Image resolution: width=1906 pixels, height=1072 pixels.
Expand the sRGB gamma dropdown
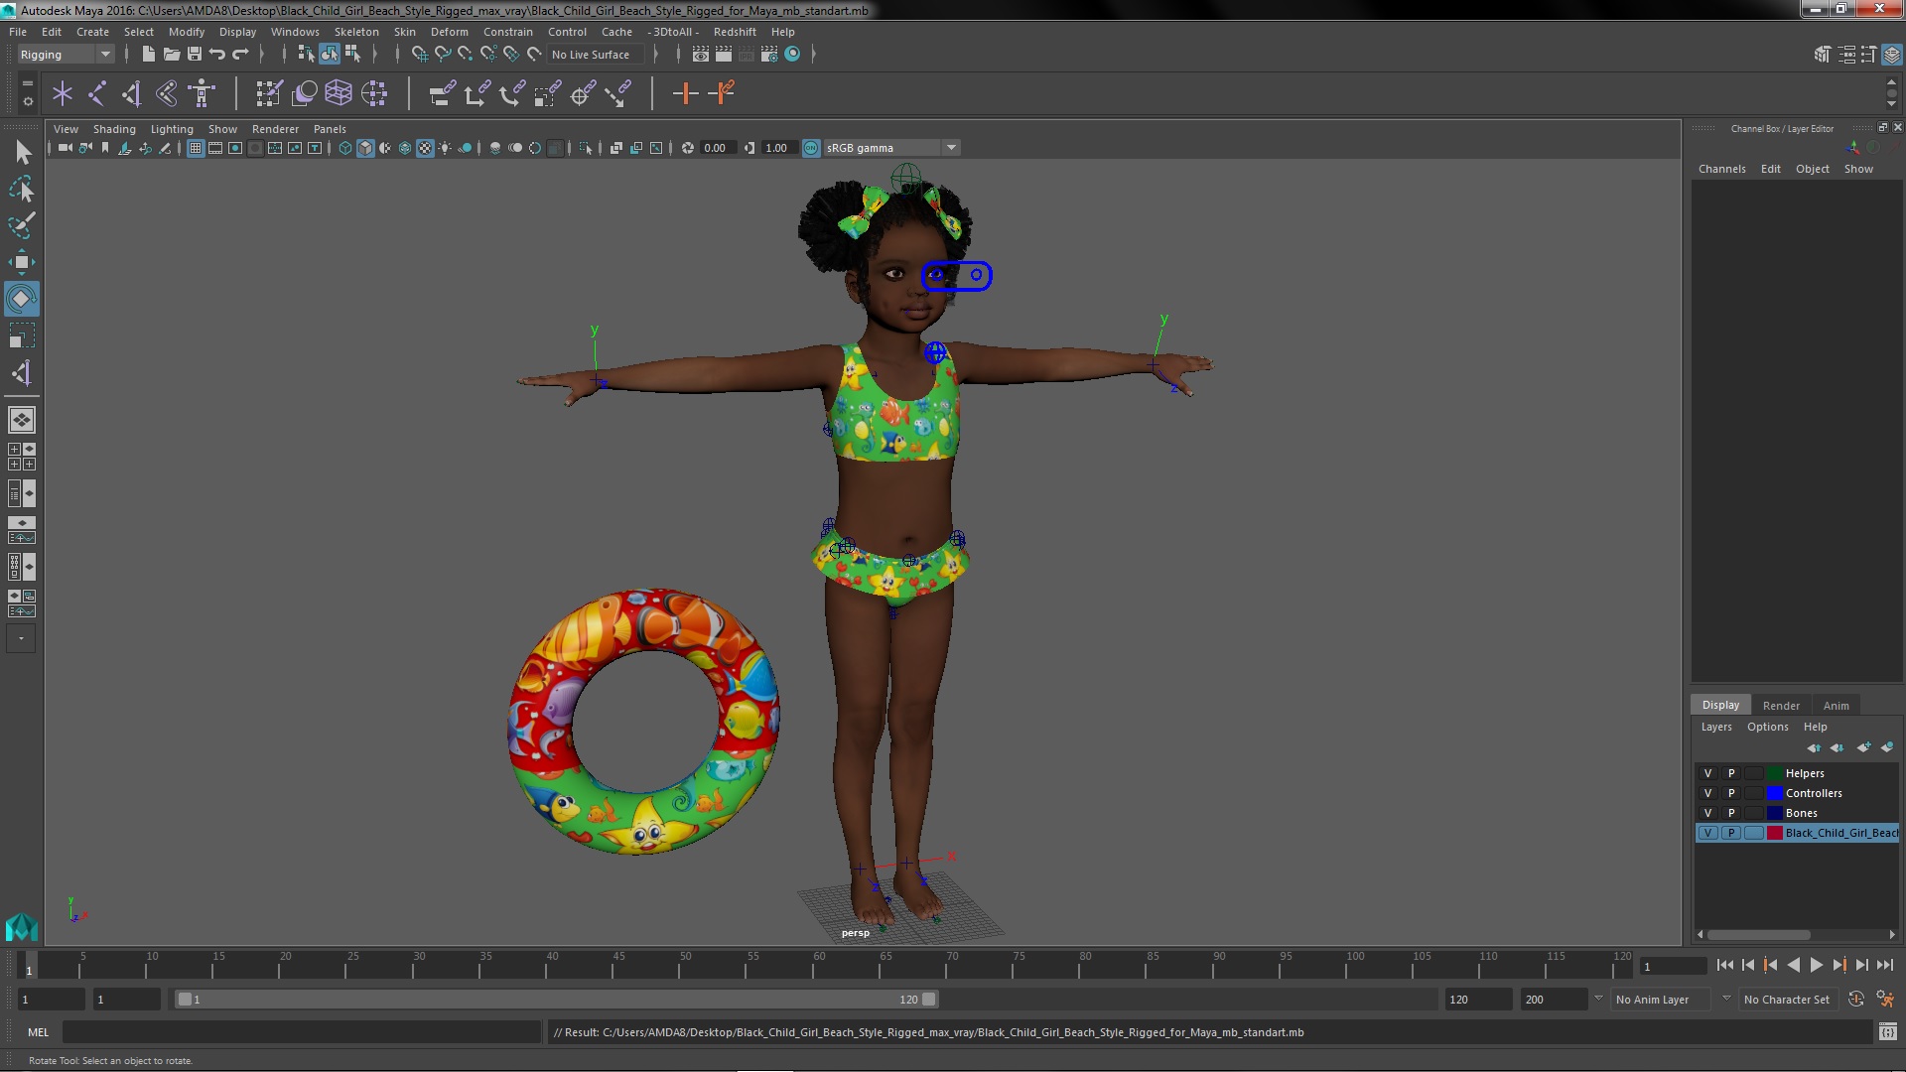pyautogui.click(x=952, y=147)
